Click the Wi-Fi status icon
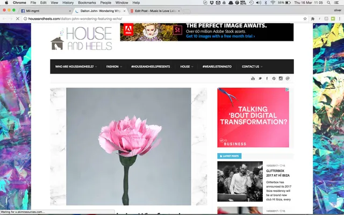 [273, 3]
